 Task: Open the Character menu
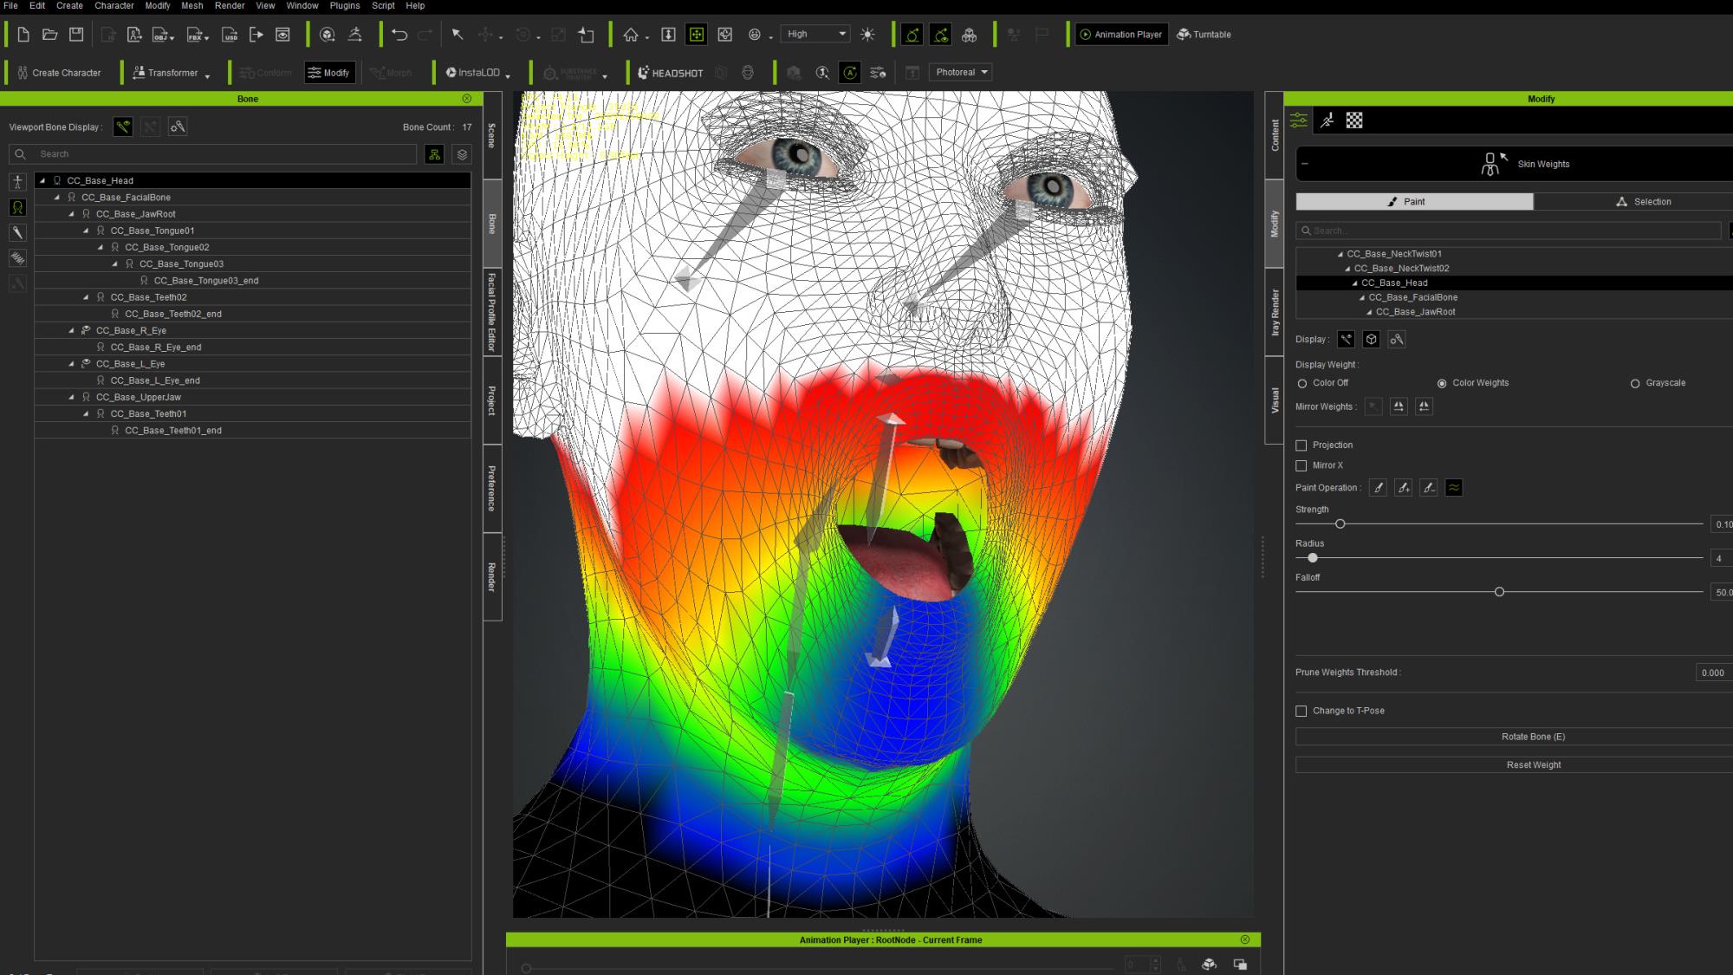[x=114, y=5]
